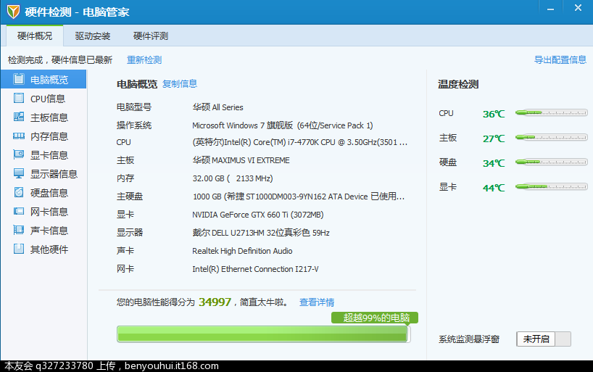The image size is (593, 372).
Task: Click the 声卡信息 sound card icon
Action: tap(19, 230)
